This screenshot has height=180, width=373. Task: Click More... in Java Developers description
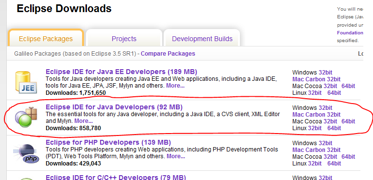pyautogui.click(x=84, y=121)
